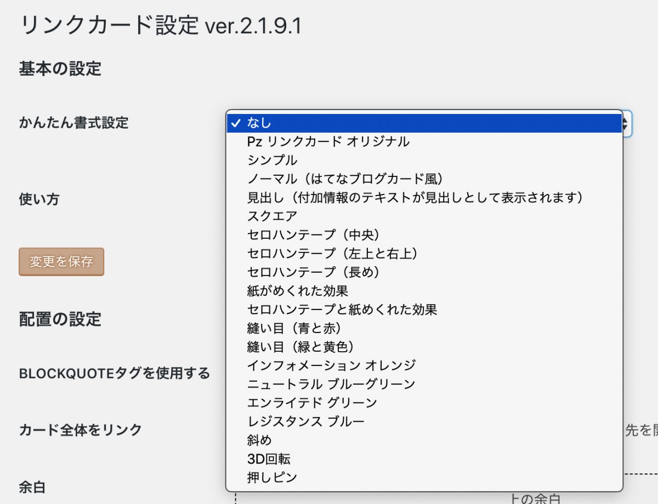Choose ニュートラル ブルーグリーン option
658x504 pixels.
click(424, 384)
